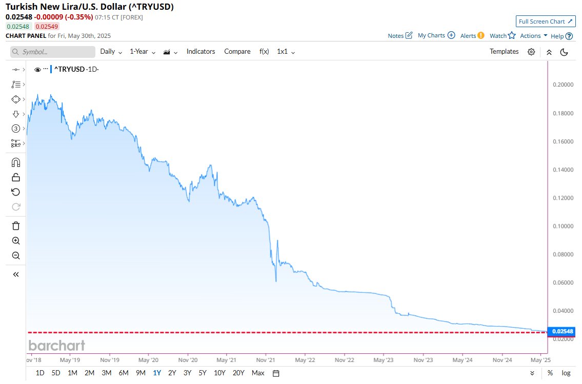Screen dimensions: 582x384
Task: Select the 2M time range
Action: coord(89,373)
